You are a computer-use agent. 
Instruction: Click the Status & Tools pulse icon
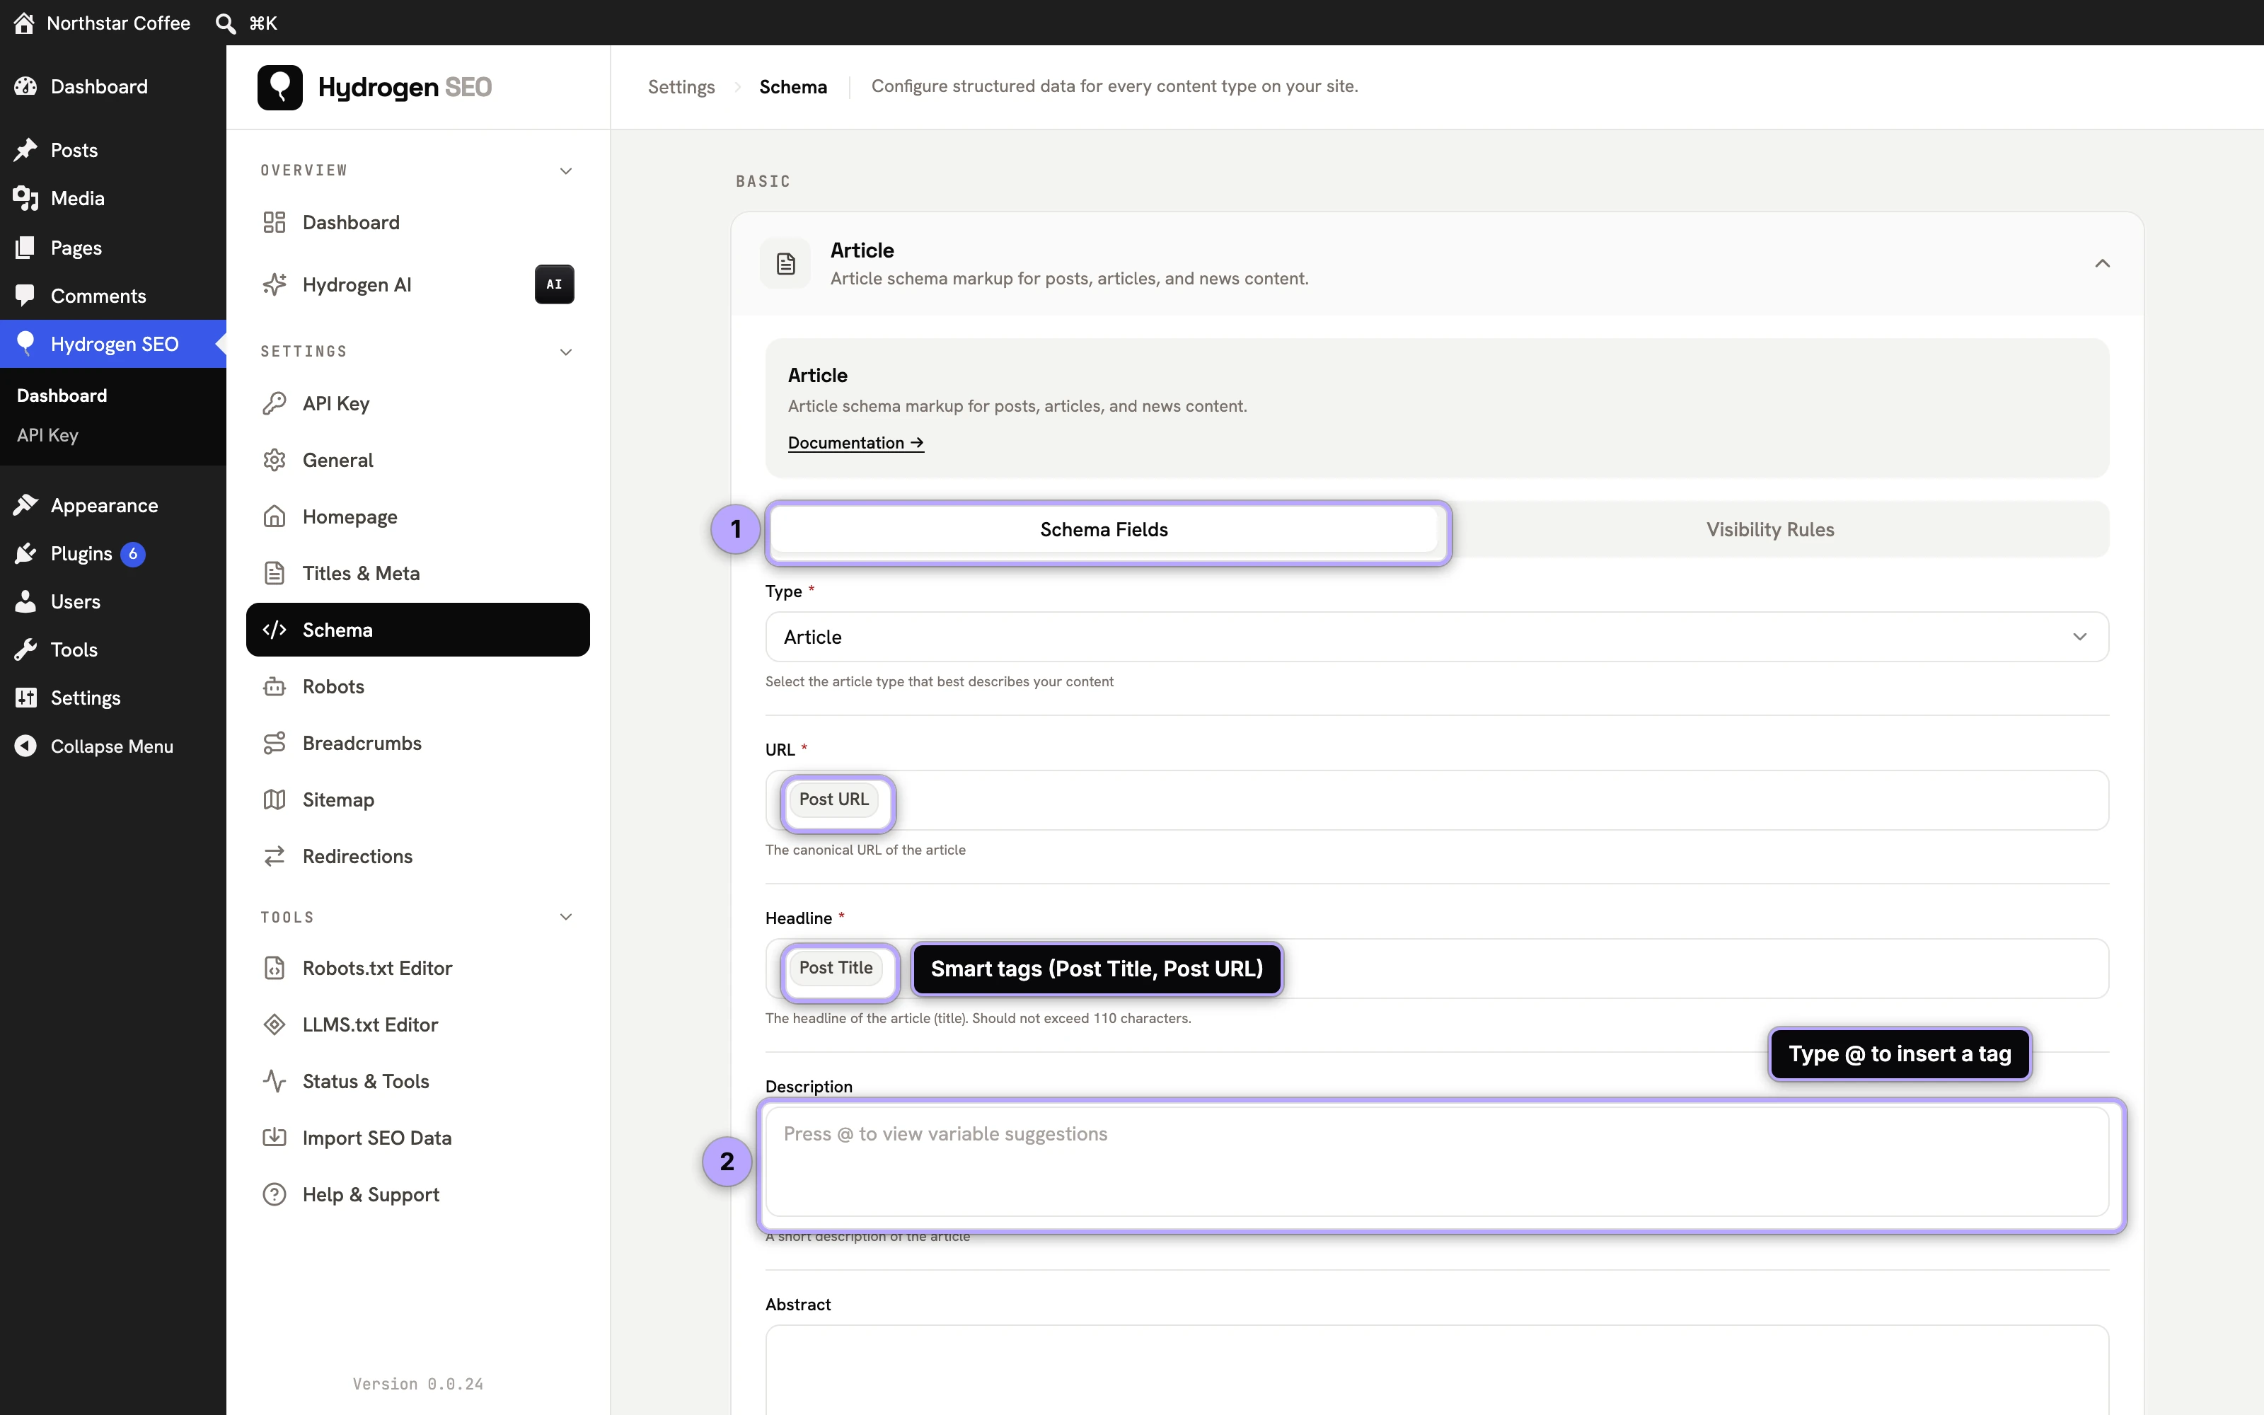pos(274,1081)
